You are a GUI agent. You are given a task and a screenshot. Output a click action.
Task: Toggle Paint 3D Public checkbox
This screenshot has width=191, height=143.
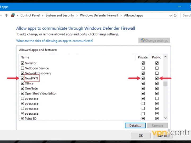(x=157, y=119)
